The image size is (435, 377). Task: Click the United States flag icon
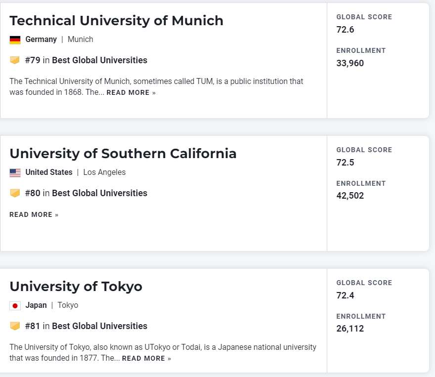[15, 173]
